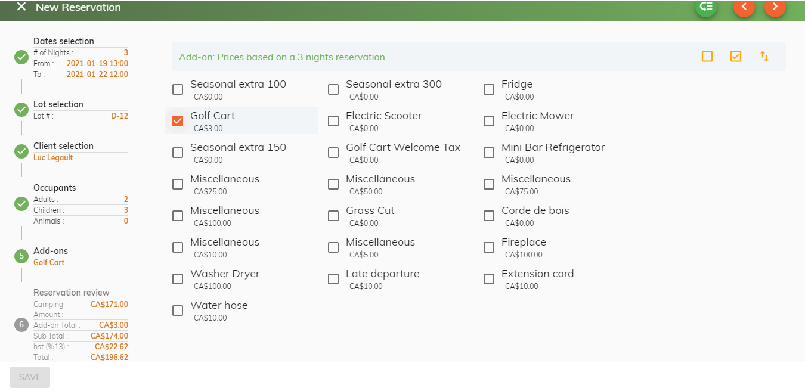Close the New Reservation dialog
The height and width of the screenshot is (391, 805).
(21, 7)
